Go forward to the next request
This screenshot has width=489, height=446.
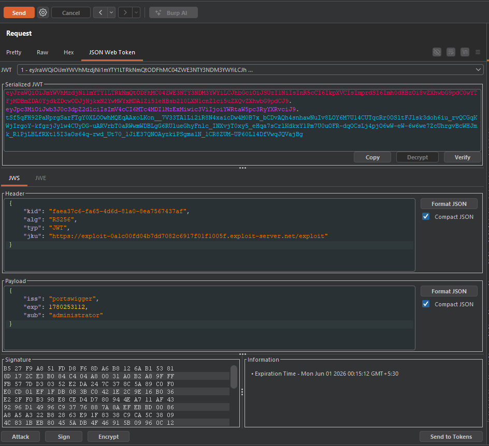(125, 12)
